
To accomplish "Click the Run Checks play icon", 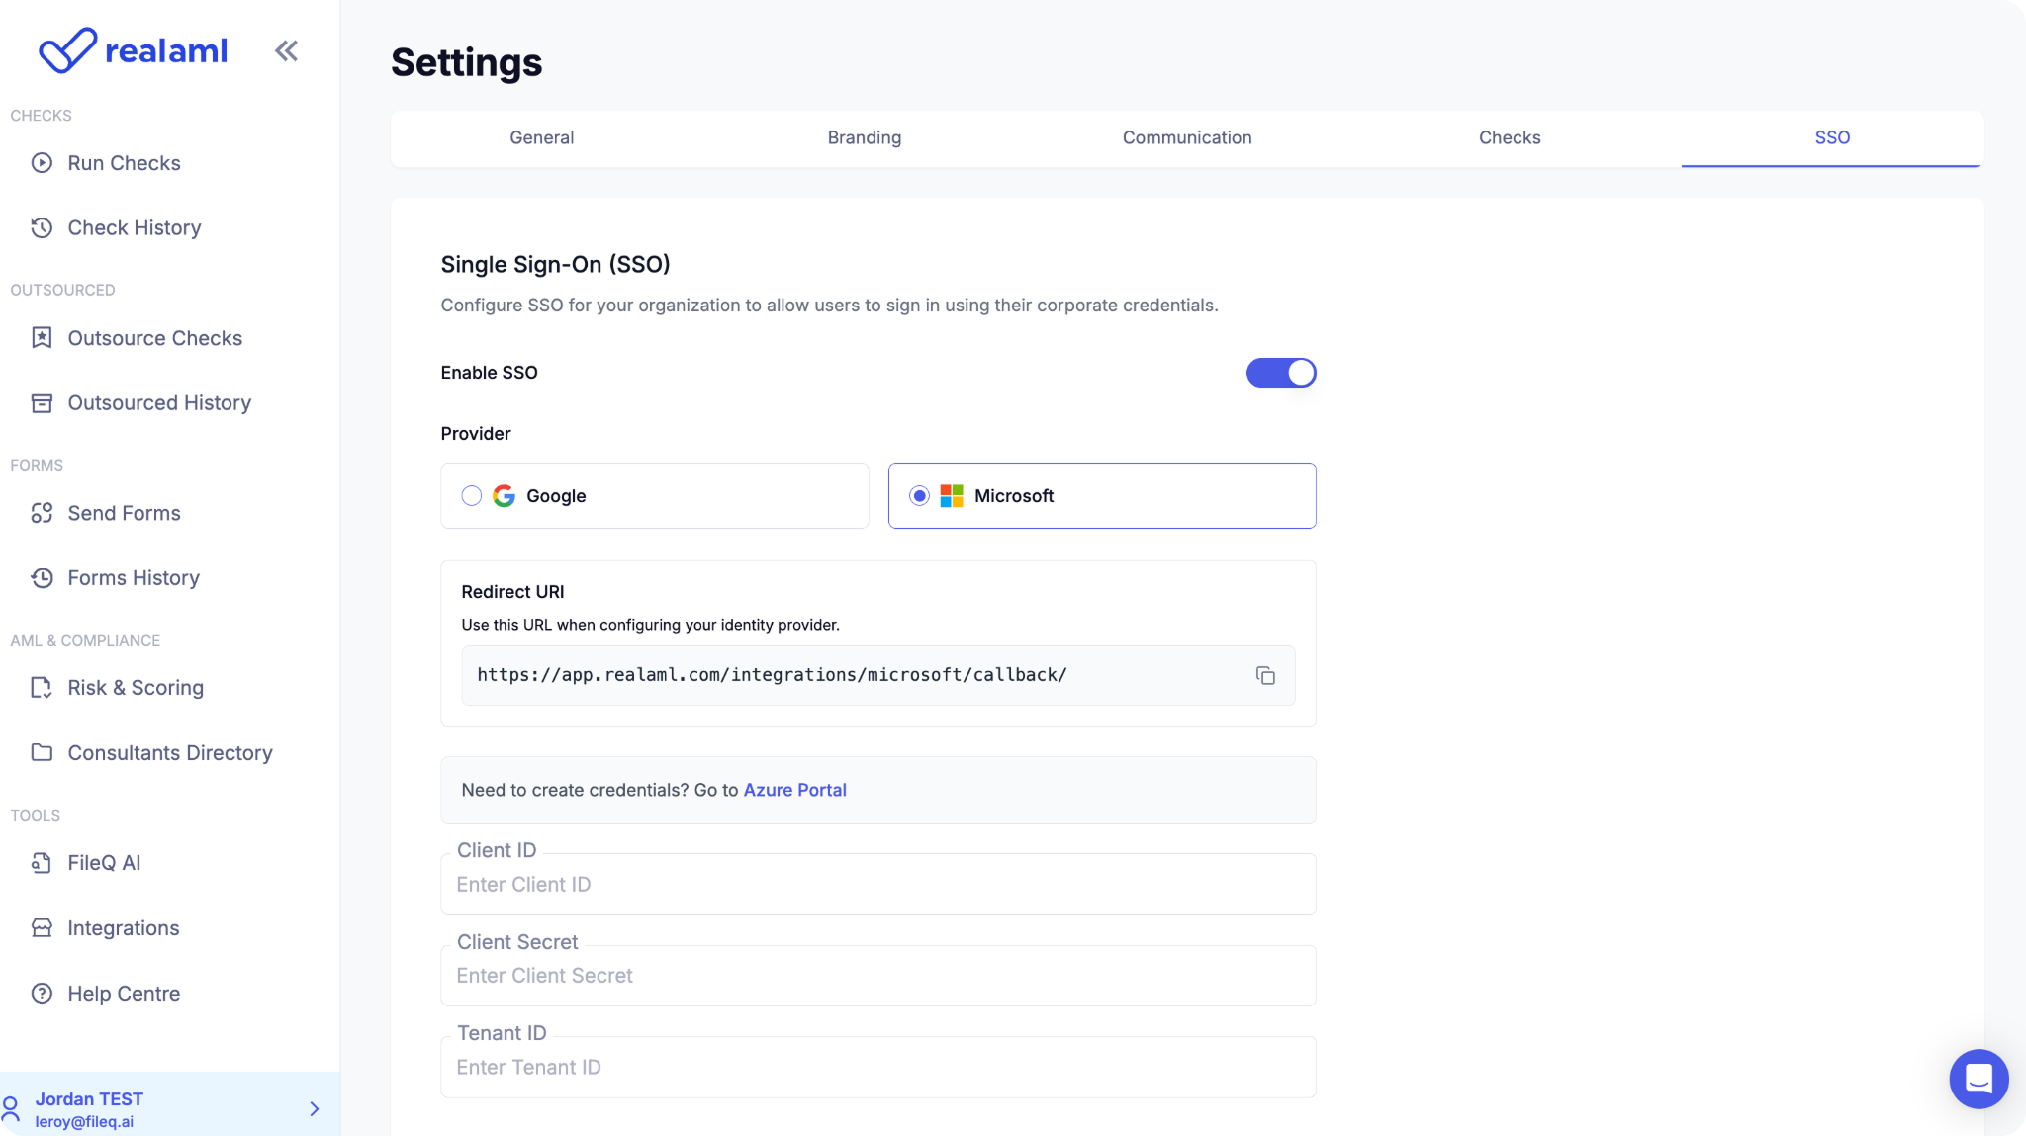I will click(x=42, y=163).
